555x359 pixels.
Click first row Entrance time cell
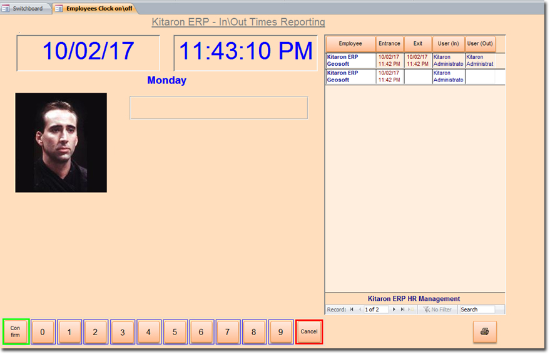coord(390,61)
